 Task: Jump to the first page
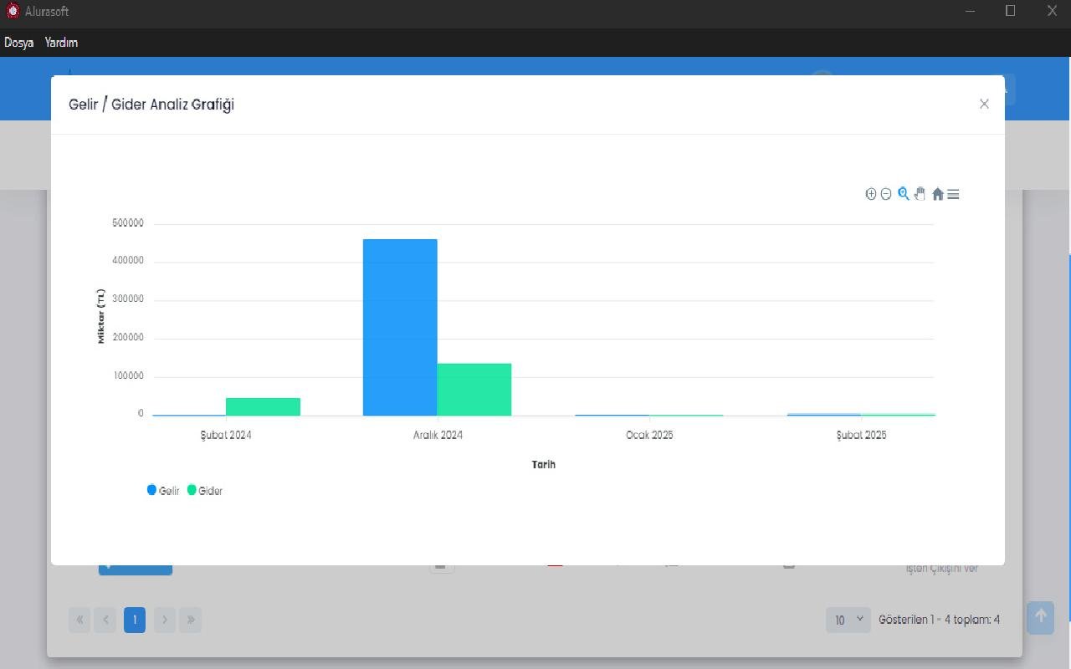(79, 620)
